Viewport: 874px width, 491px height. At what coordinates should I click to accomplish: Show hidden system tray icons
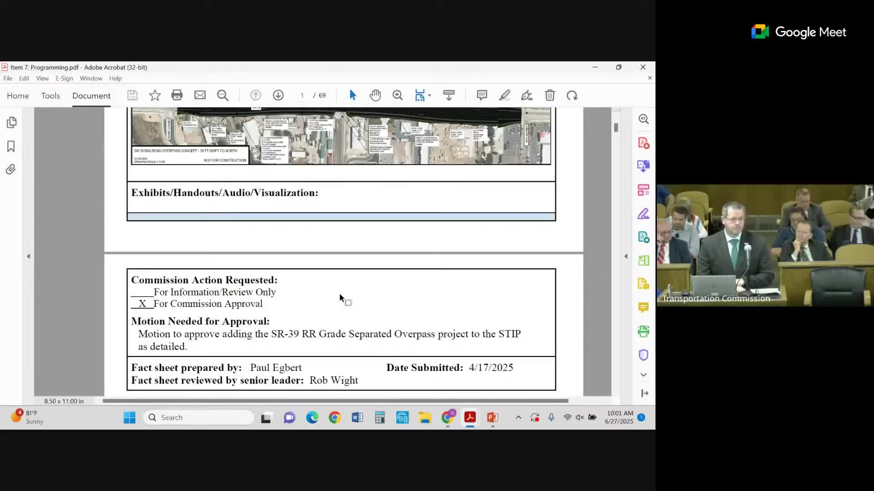518,417
